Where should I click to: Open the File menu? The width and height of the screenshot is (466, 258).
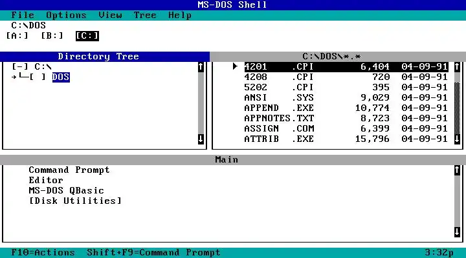[23, 15]
